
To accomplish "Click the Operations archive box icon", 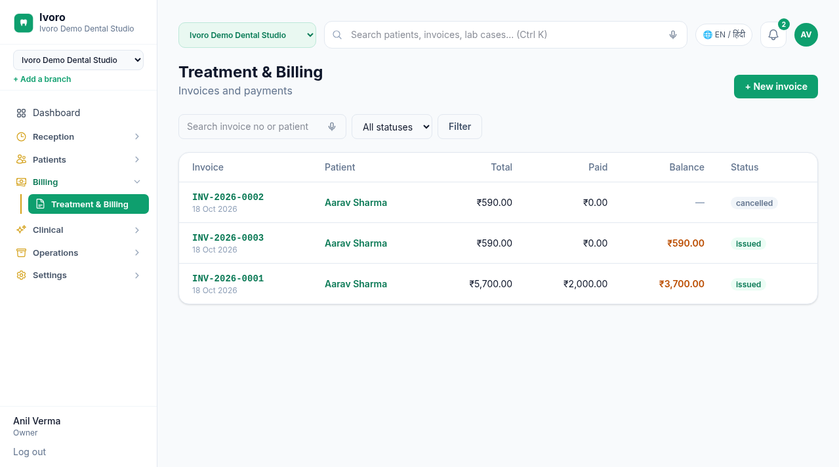I will (21, 253).
